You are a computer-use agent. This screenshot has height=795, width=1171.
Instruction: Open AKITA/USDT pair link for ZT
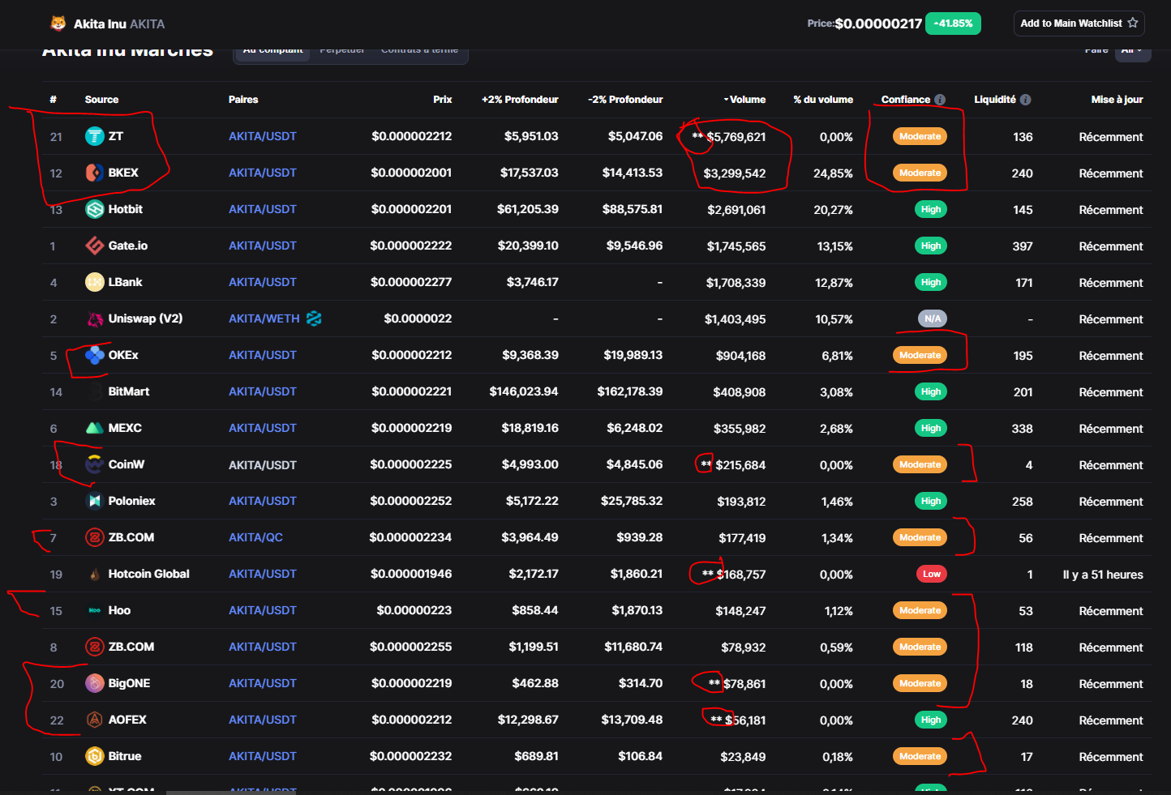263,136
